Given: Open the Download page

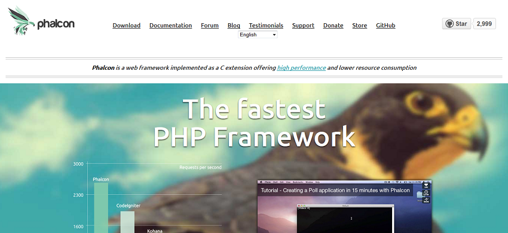Looking at the screenshot, I should point(126,25).
